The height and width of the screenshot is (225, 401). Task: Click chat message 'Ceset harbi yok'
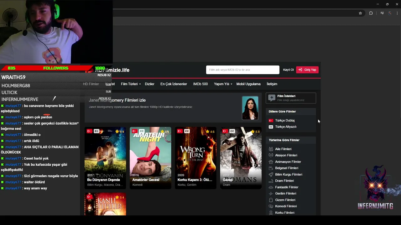pos(36,158)
